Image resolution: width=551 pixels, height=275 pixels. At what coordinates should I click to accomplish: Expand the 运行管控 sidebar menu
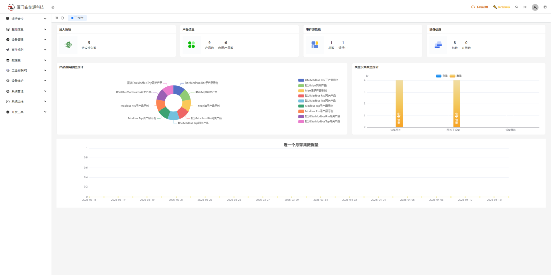pyautogui.click(x=26, y=19)
